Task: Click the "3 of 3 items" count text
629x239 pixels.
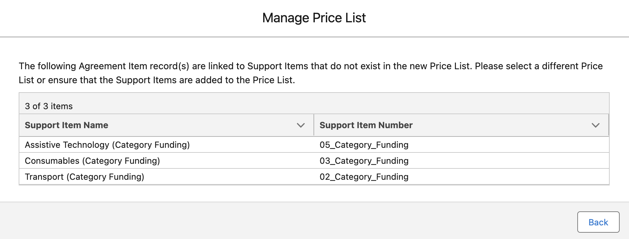Action: 49,106
